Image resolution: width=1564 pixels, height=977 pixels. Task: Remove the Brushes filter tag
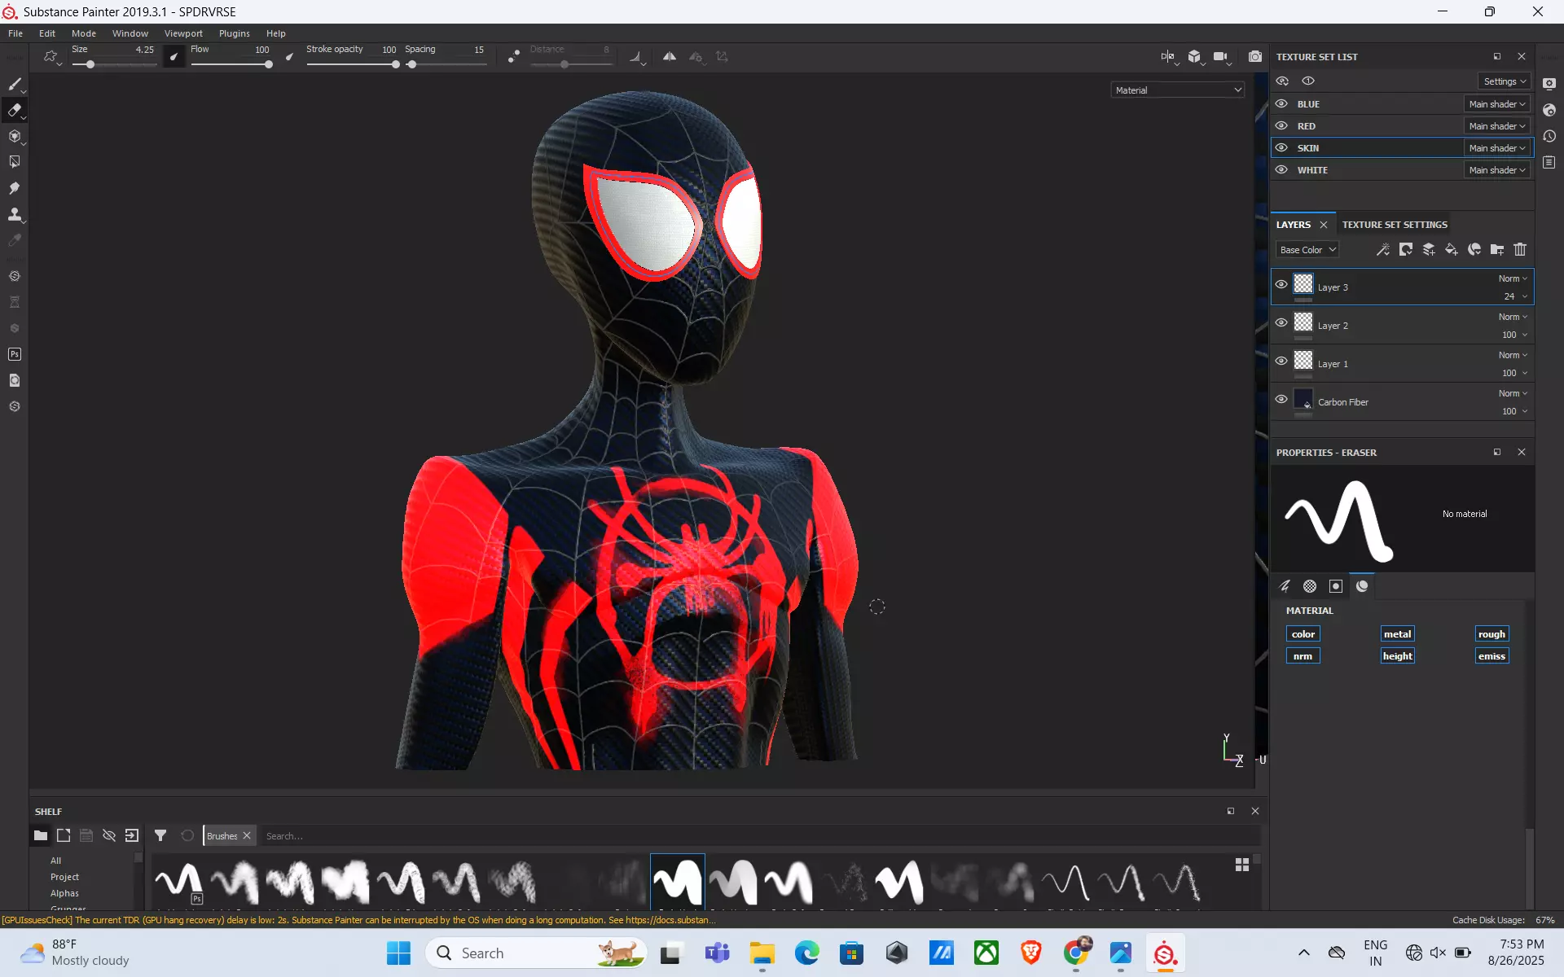pyautogui.click(x=247, y=835)
